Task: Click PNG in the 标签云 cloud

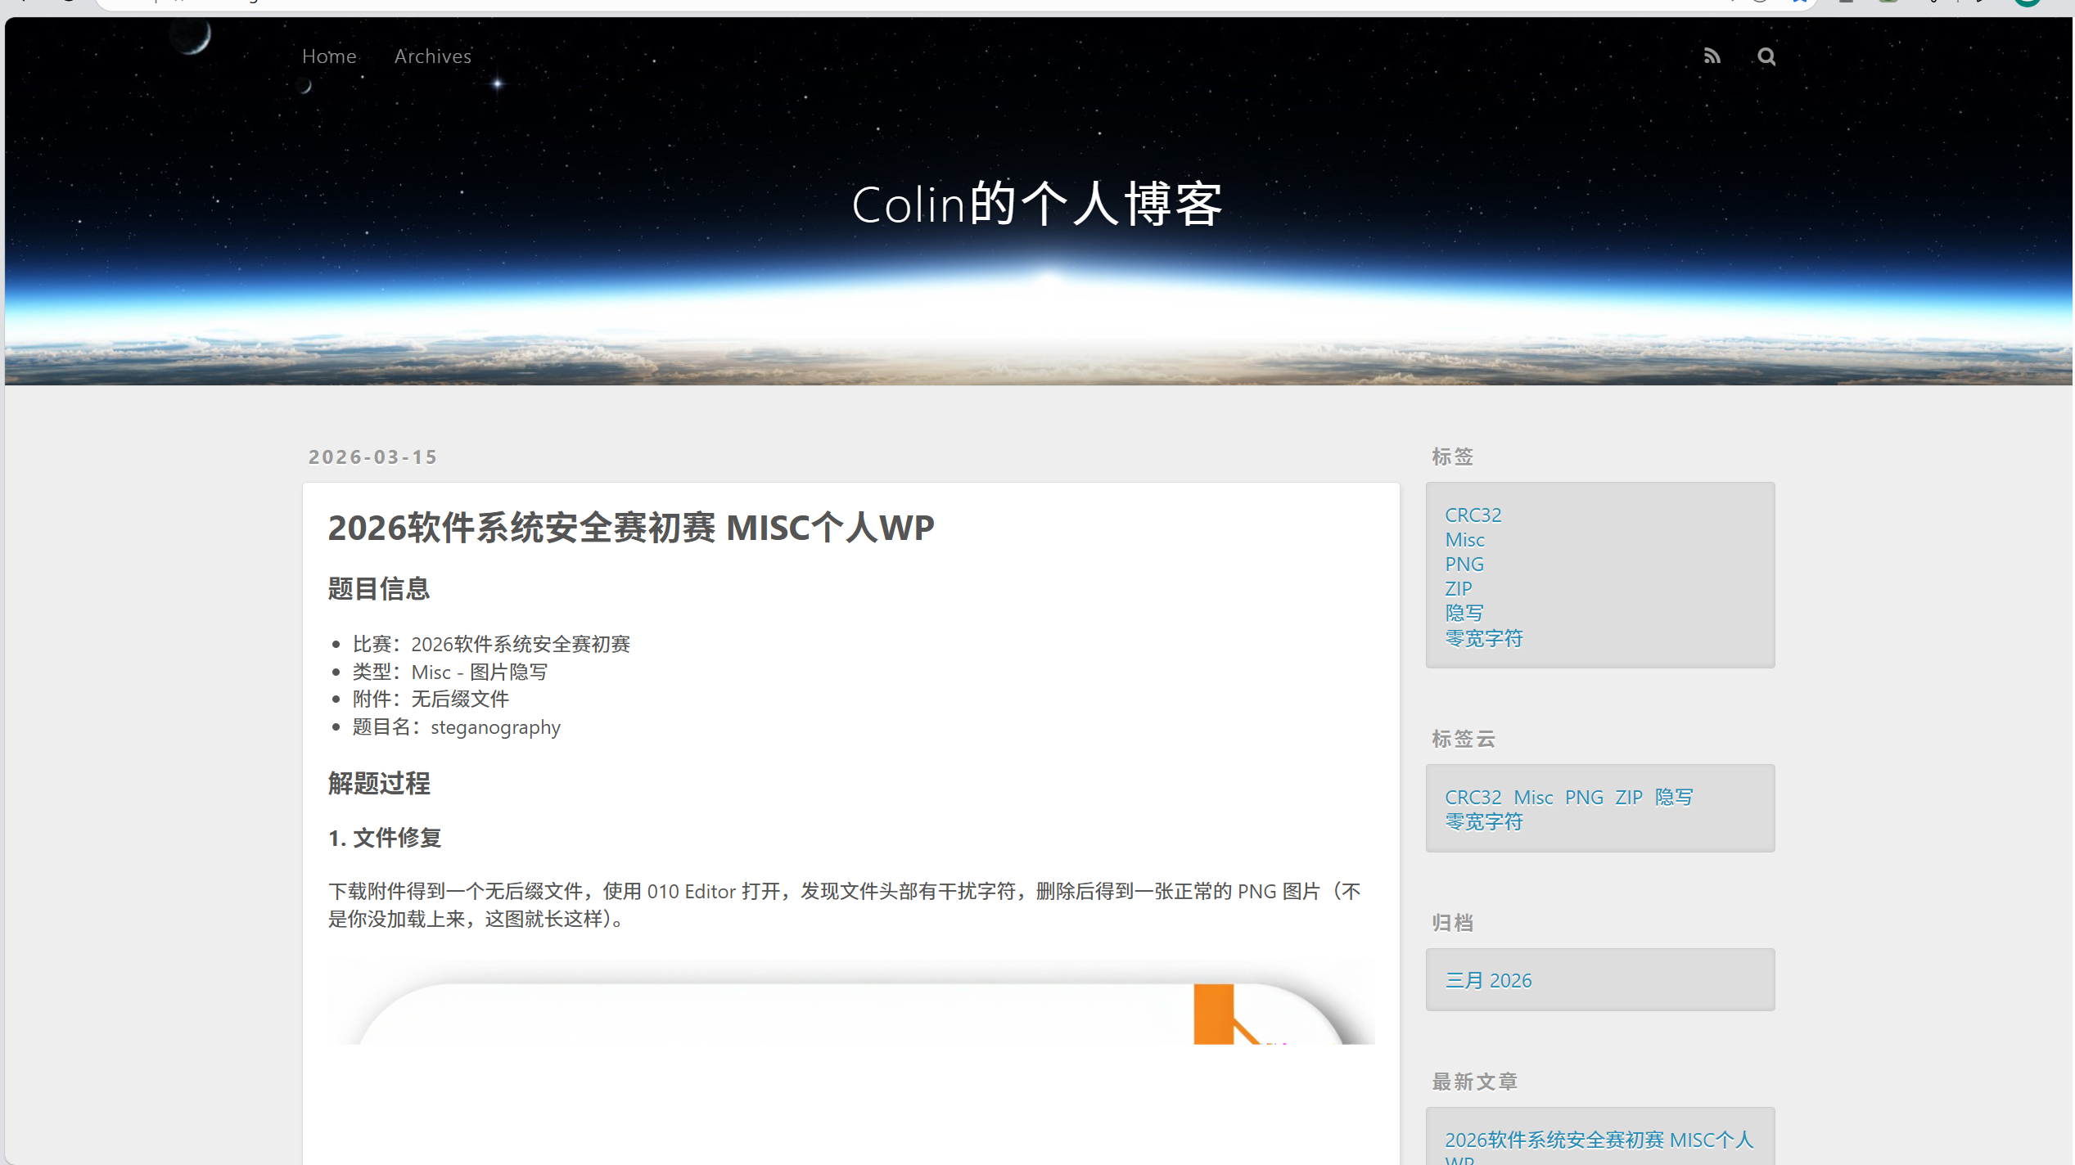Action: click(1584, 798)
